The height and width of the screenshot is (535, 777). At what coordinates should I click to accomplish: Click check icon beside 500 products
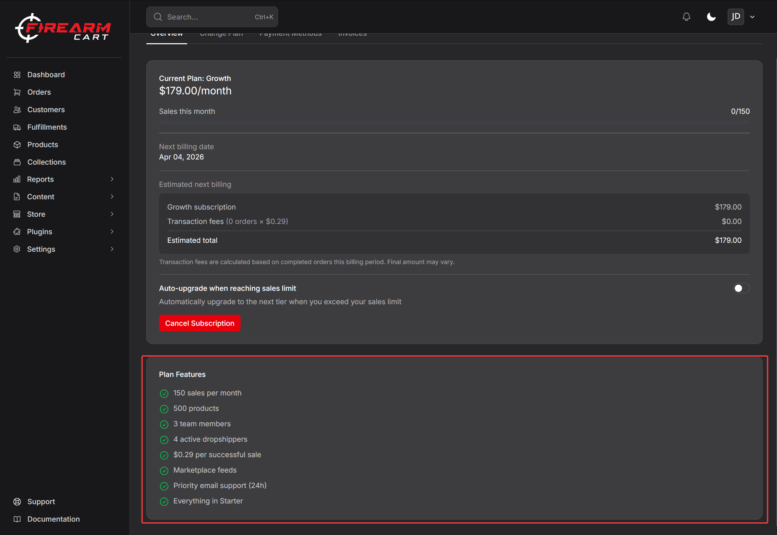point(164,409)
